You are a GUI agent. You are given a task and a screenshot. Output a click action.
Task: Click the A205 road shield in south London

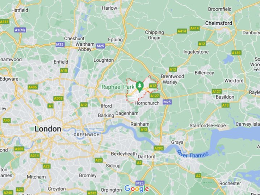point(19,149)
